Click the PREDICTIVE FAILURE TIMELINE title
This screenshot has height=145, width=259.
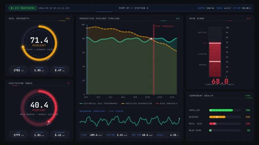pos(99,19)
